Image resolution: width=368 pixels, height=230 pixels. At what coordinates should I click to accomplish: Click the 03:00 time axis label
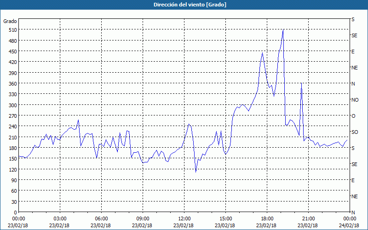pyautogui.click(x=60, y=219)
